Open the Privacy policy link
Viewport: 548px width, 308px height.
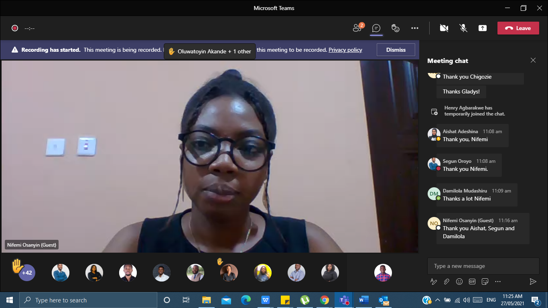point(345,50)
